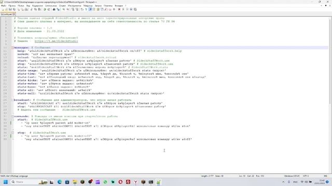332x186 pixels.
Task: Open the Function List panel icon
Action: tap(106, 9)
